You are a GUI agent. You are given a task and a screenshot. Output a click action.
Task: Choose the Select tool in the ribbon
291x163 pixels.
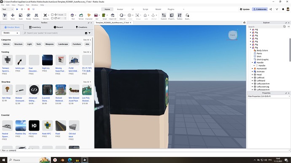5,16
